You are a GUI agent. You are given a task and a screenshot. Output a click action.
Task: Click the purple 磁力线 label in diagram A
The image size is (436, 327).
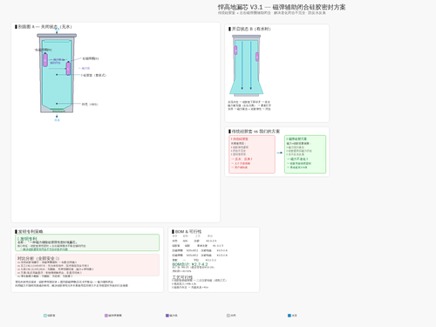coord(85,68)
